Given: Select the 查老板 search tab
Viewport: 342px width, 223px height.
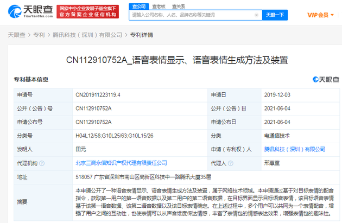Looking at the screenshot, I should [x=159, y=7].
